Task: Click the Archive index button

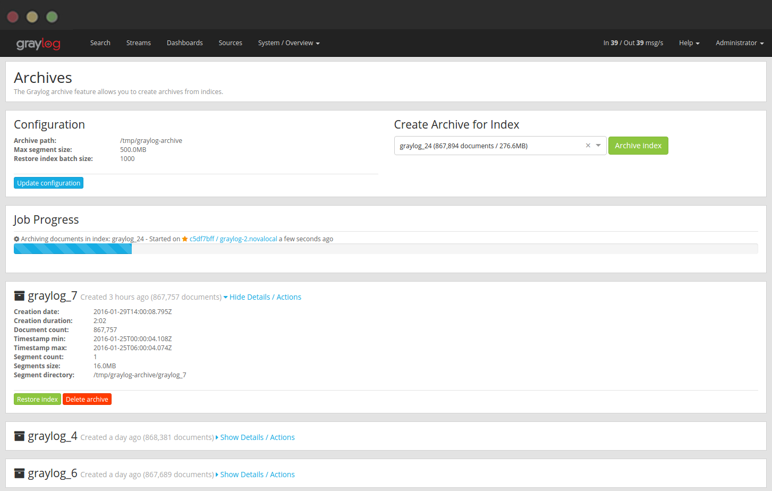Action: 638,146
